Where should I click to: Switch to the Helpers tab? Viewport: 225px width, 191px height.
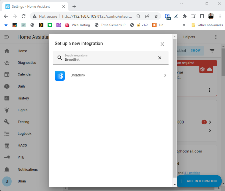[189, 37]
